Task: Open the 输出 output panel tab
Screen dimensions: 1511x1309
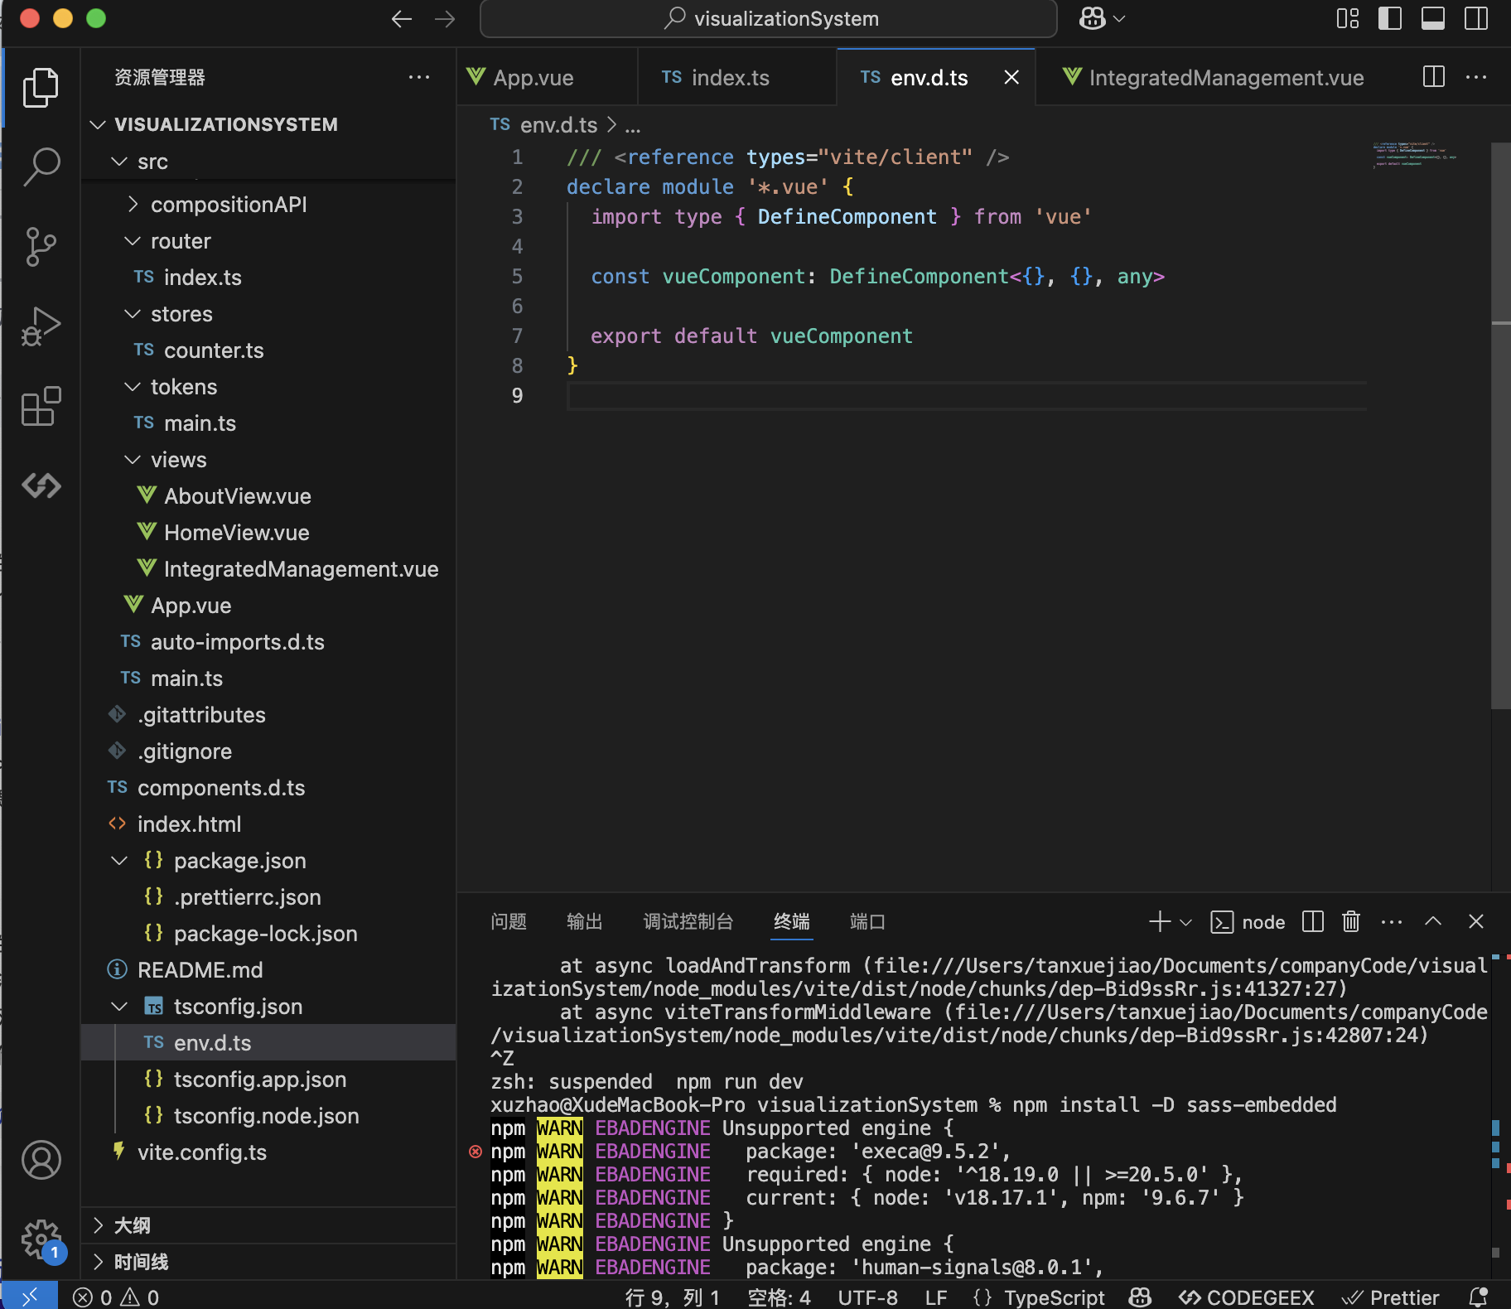Action: coord(585,921)
